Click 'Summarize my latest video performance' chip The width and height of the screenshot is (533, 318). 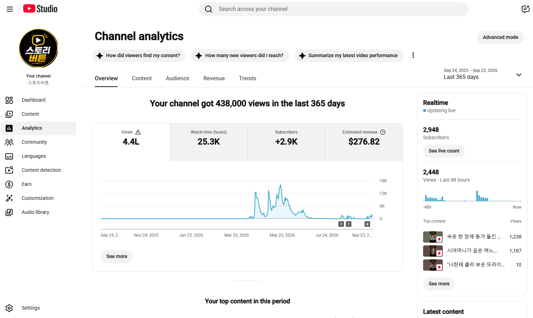[349, 56]
